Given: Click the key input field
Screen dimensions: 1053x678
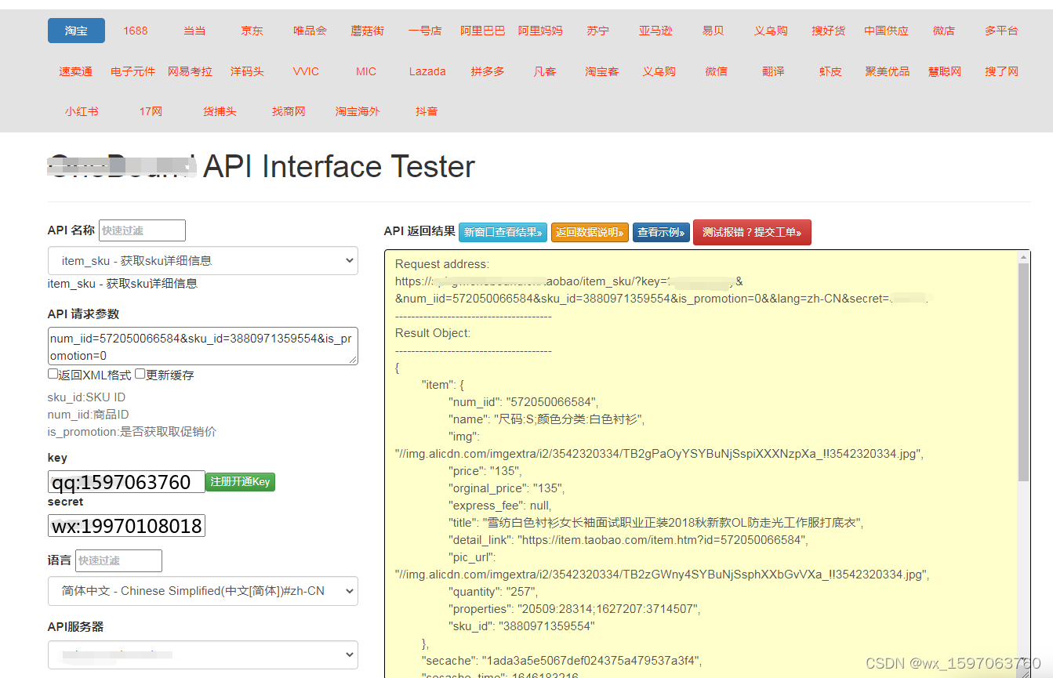Looking at the screenshot, I should [x=126, y=481].
